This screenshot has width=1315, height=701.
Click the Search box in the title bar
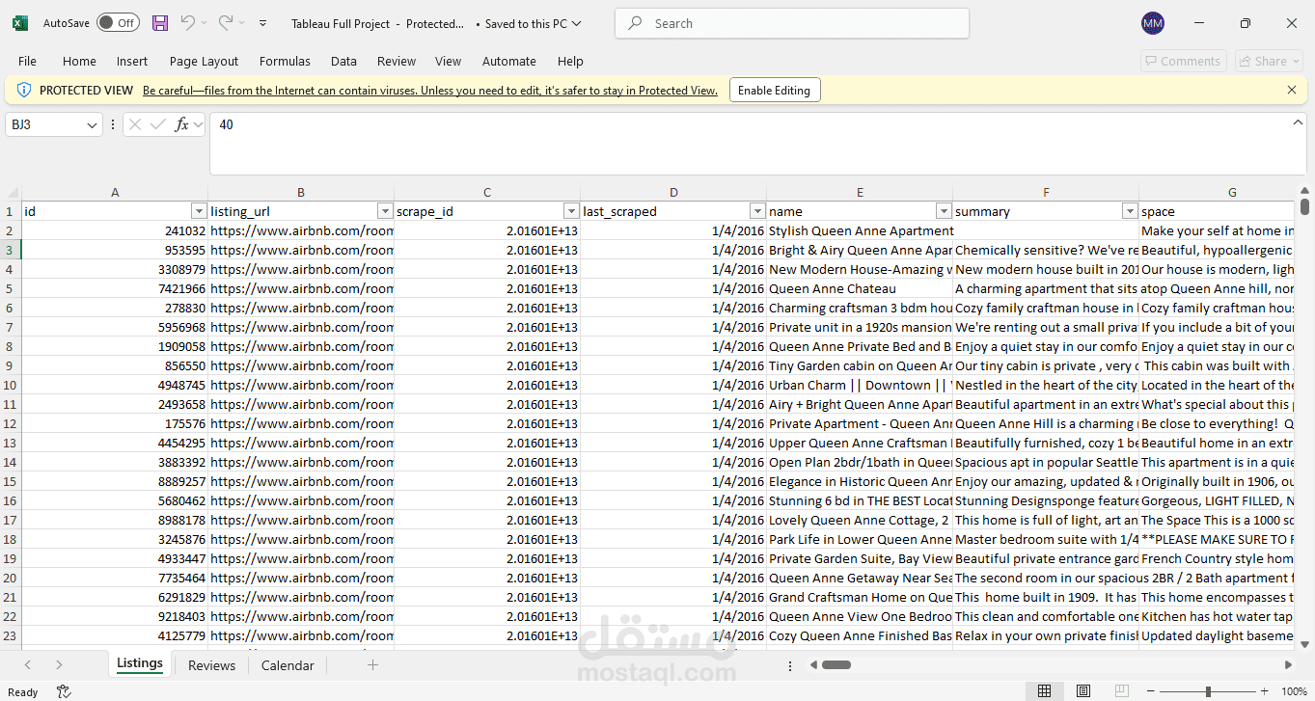coord(791,23)
